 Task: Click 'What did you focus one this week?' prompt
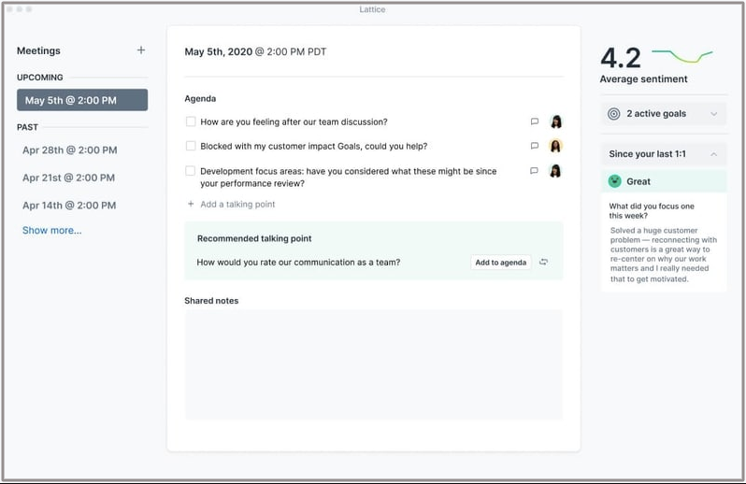click(x=652, y=210)
